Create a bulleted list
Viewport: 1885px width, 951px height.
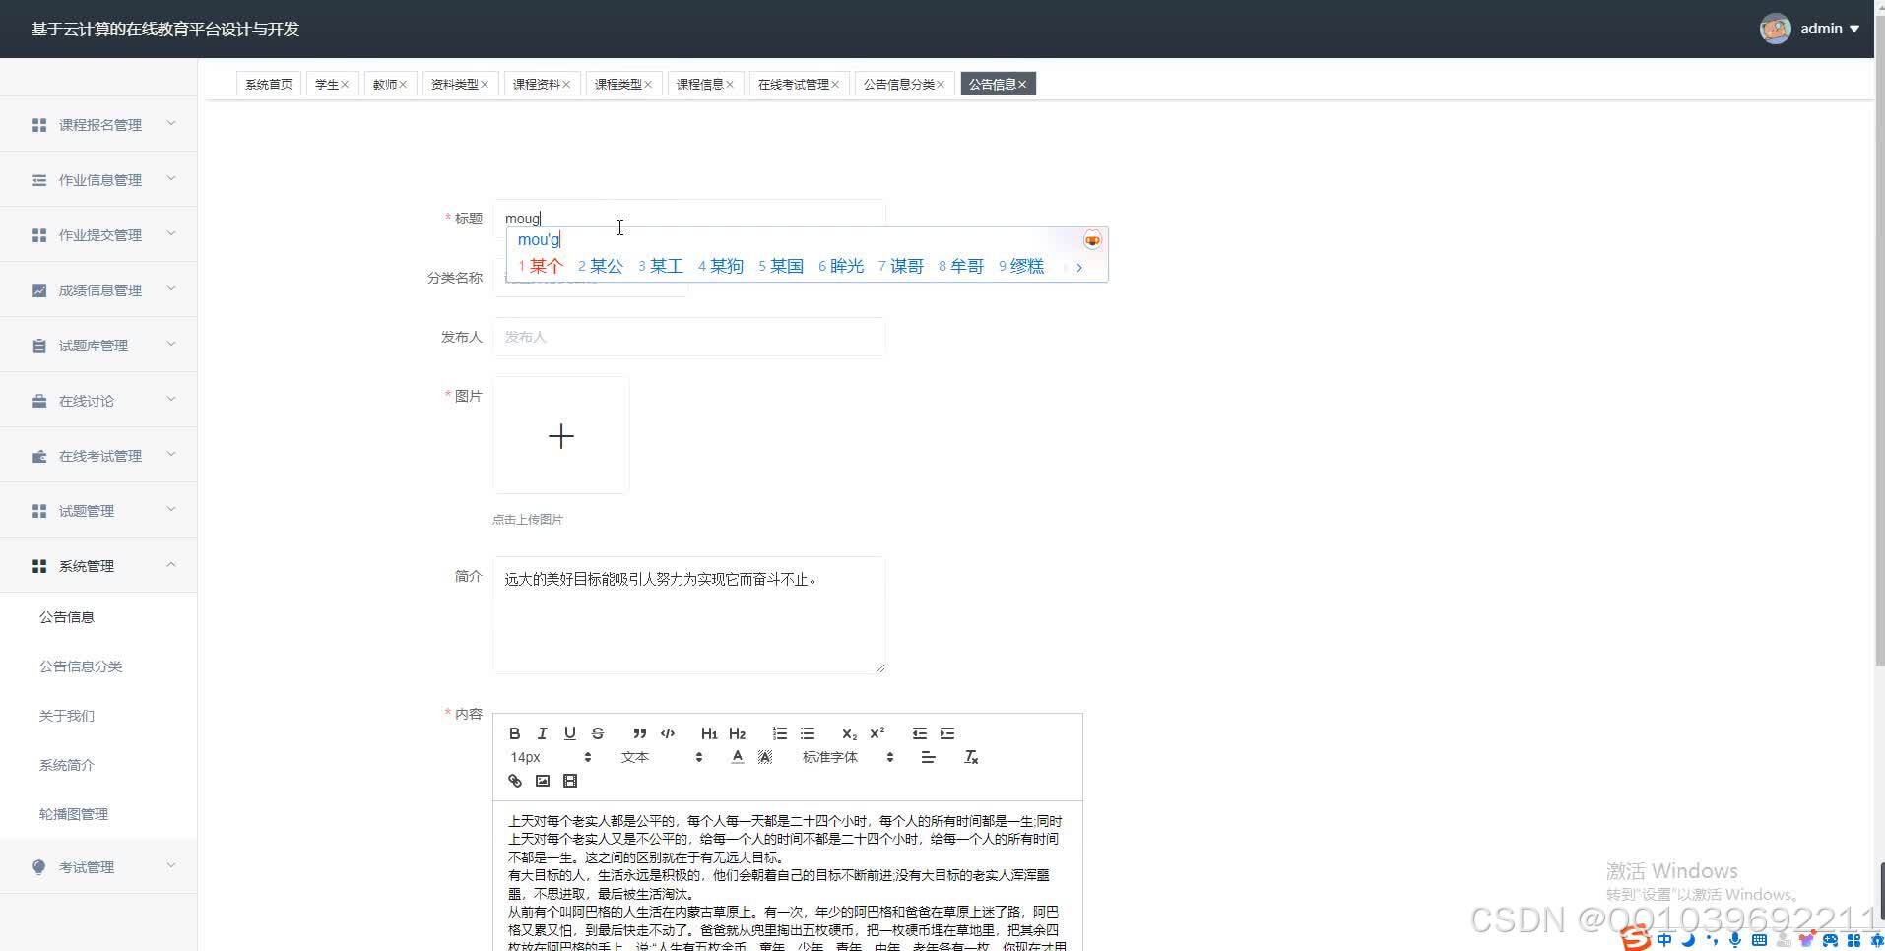(x=808, y=733)
